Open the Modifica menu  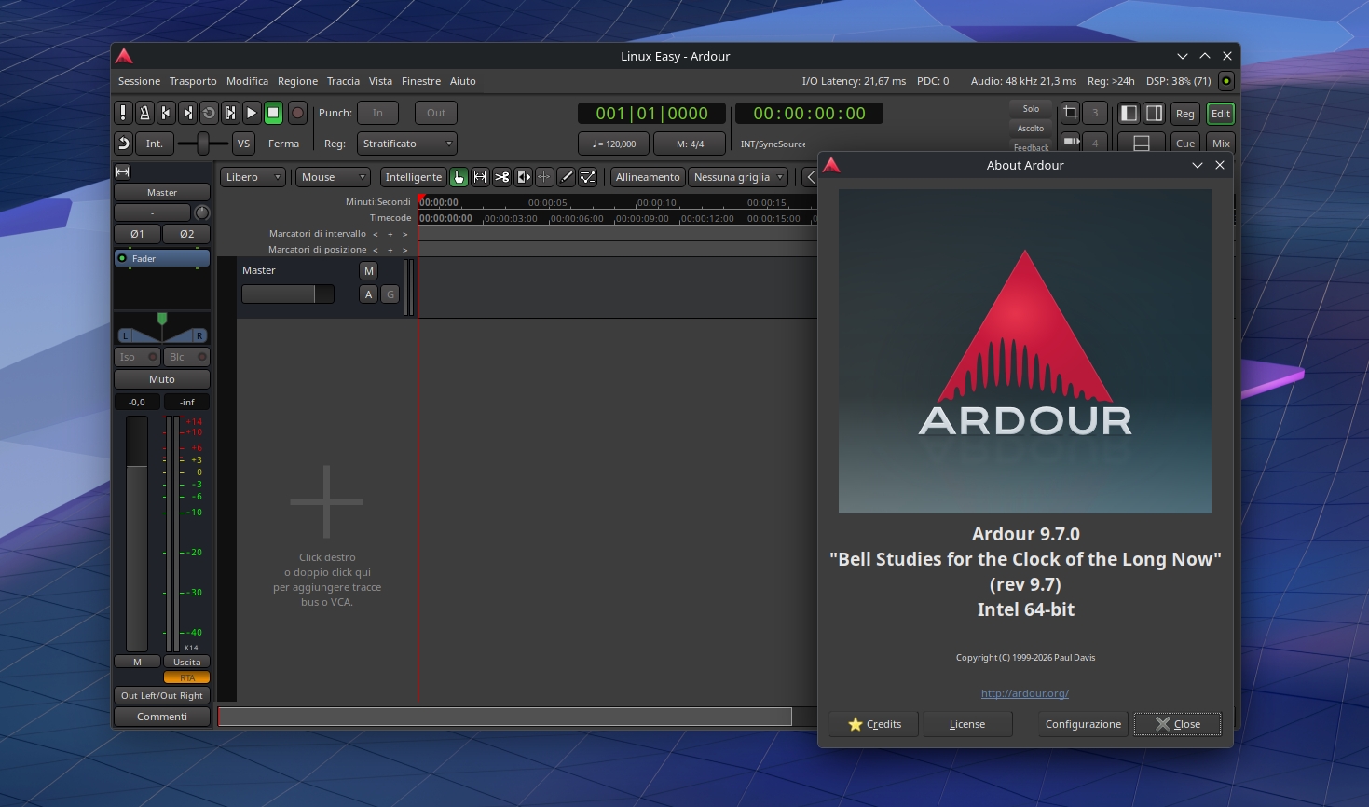click(x=247, y=81)
